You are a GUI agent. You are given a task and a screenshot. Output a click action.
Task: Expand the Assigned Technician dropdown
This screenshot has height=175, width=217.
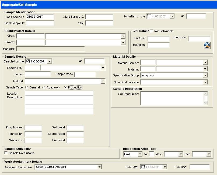point(99,167)
